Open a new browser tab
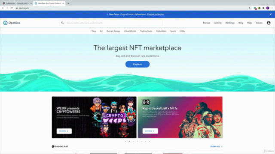The image size is (275, 154). coord(68,3)
